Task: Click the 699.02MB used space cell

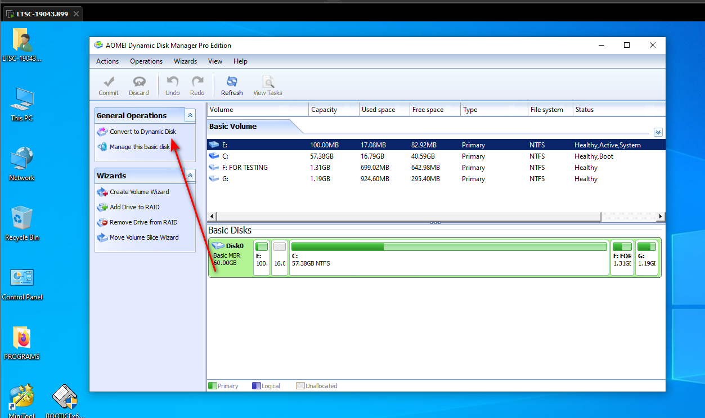Action: (375, 168)
